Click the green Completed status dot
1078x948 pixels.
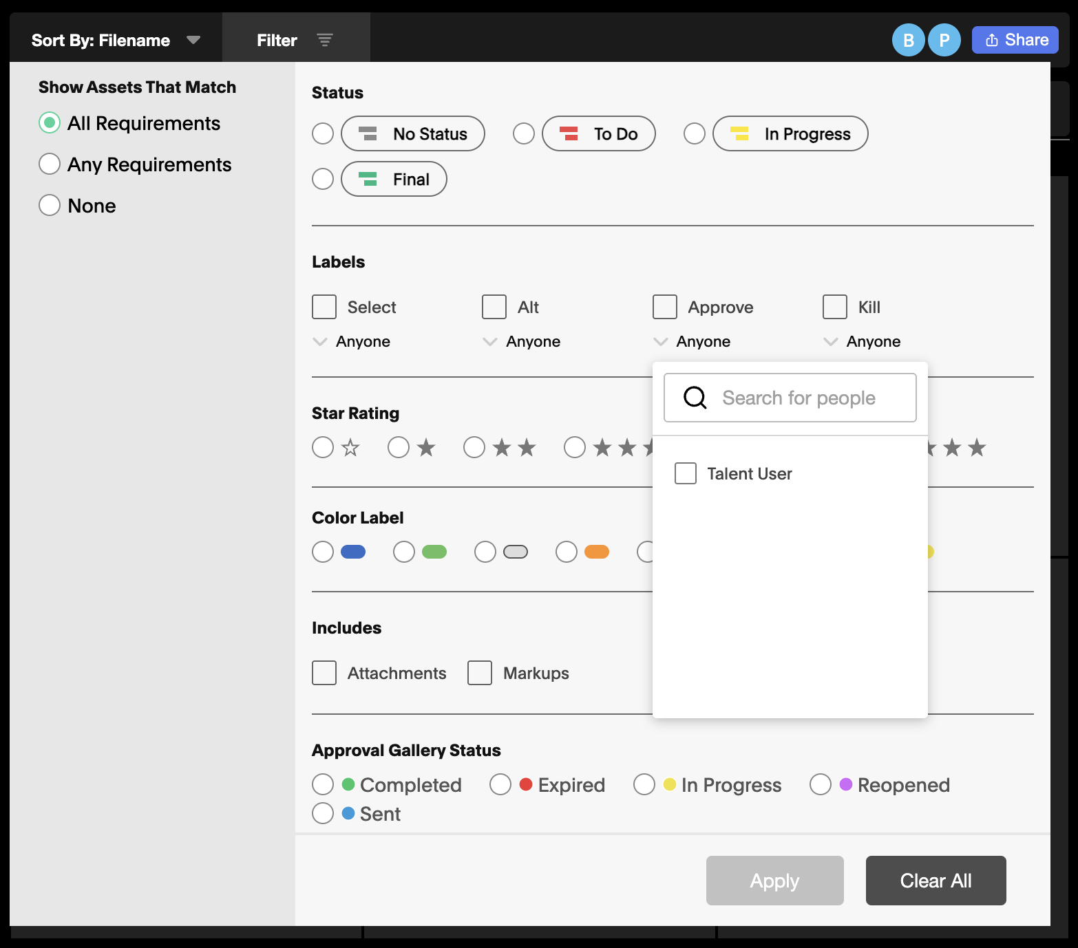tap(348, 784)
